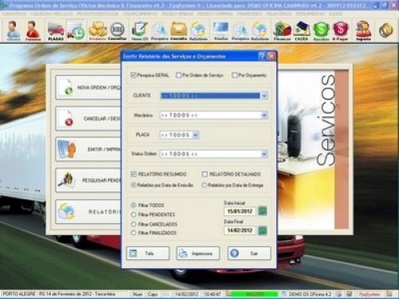The height and width of the screenshot is (299, 399).
Task: Open the Fornecedores red-shirt person icon
Action: [33, 30]
